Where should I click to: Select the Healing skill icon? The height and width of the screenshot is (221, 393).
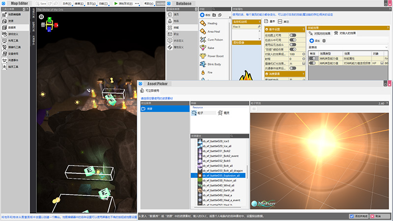tap(203, 23)
